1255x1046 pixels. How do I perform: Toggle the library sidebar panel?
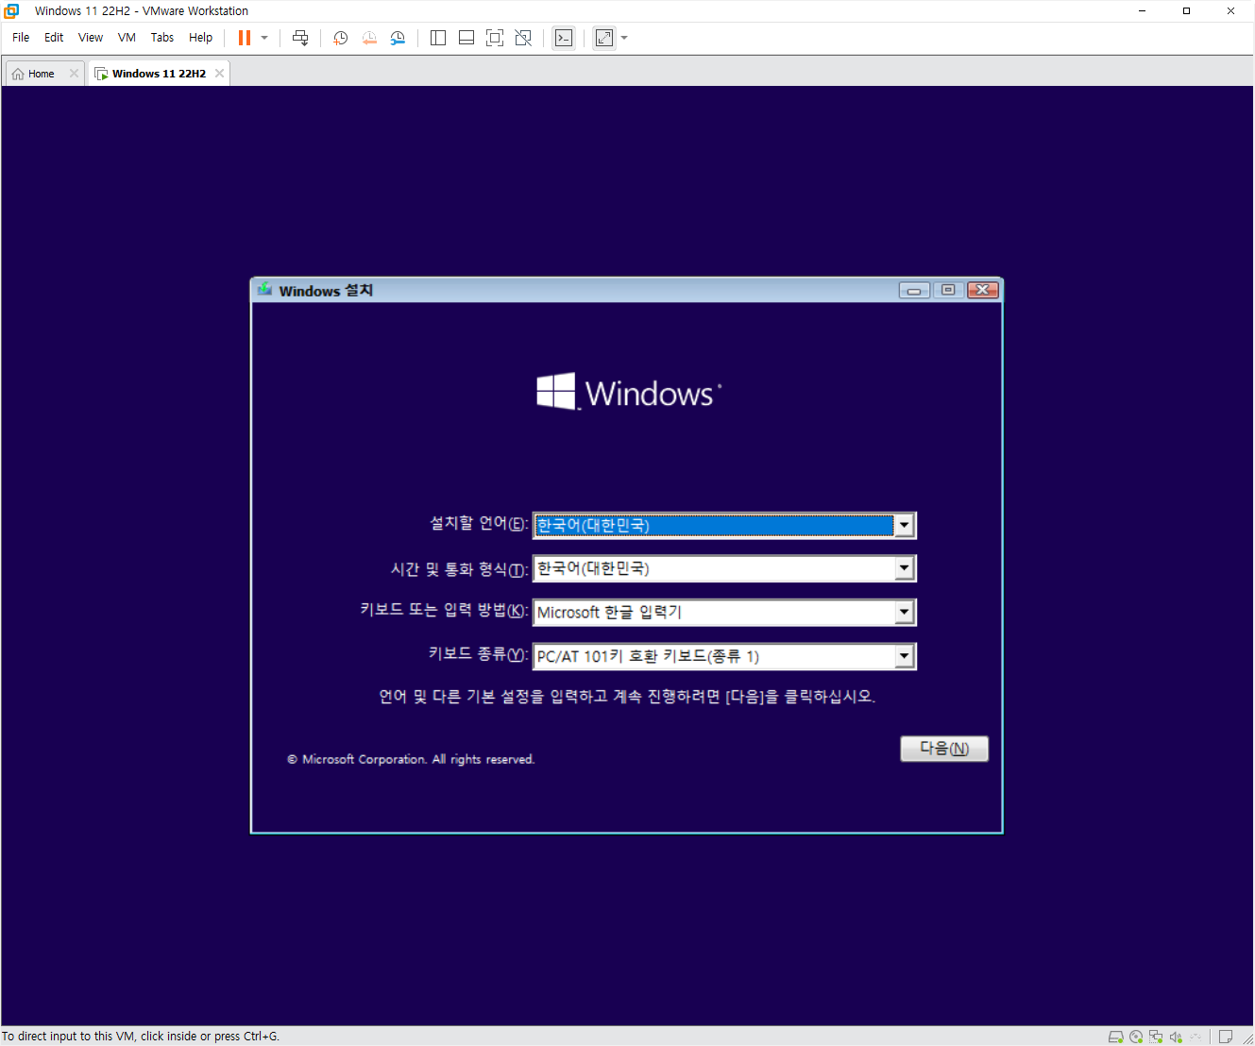click(x=438, y=38)
